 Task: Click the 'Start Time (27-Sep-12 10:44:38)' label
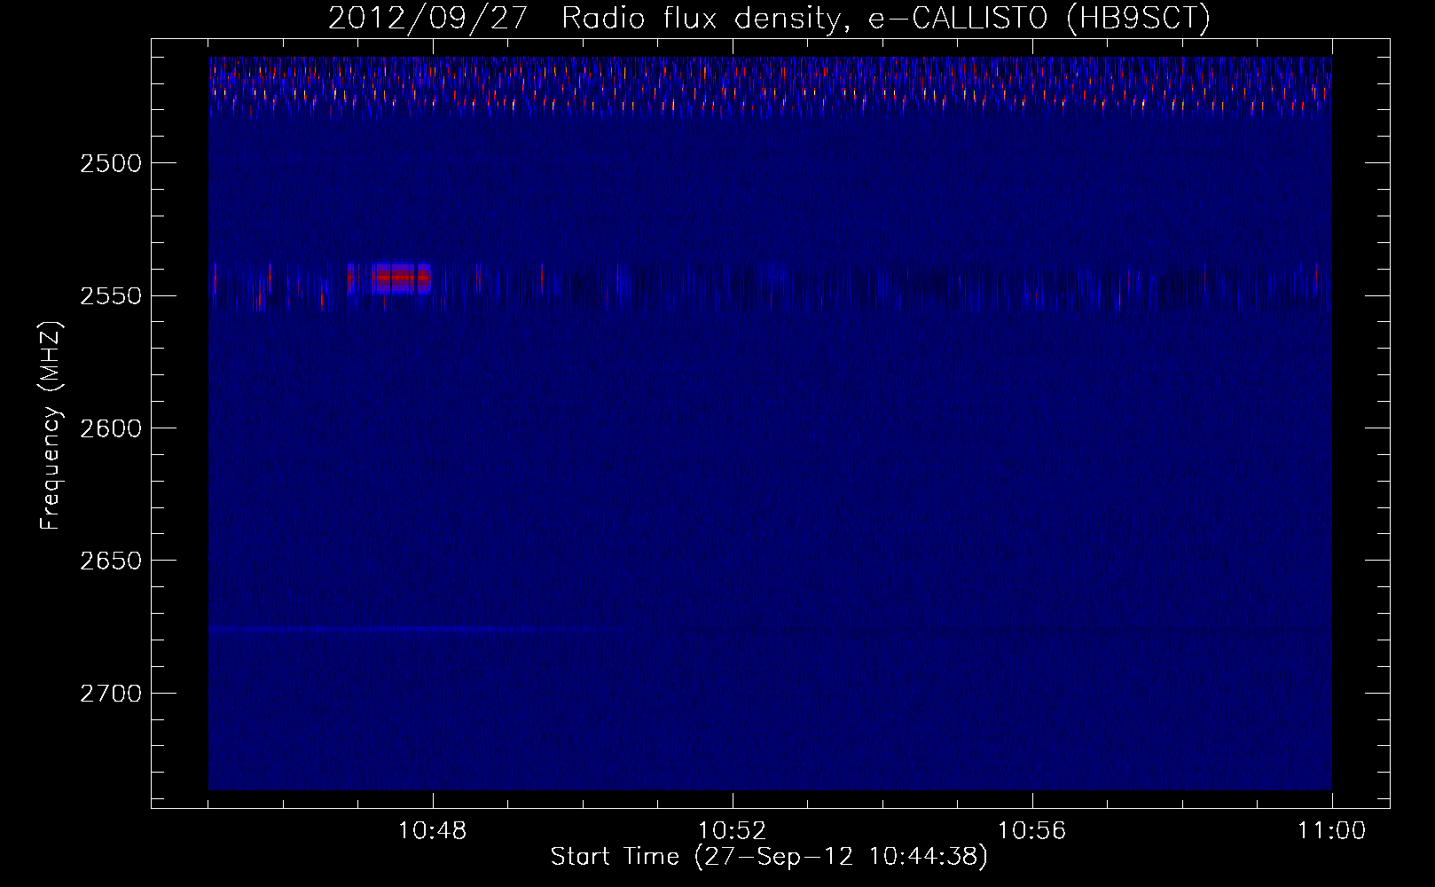tap(769, 857)
